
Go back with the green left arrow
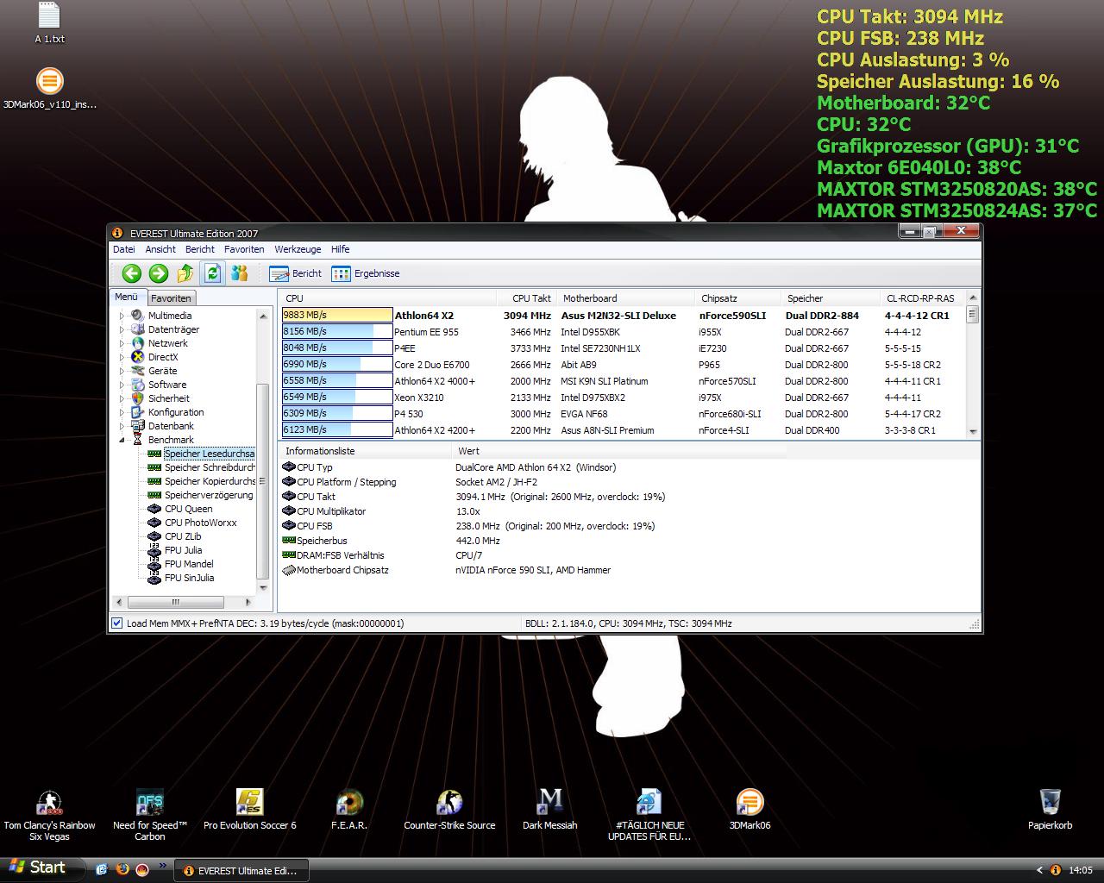(x=131, y=273)
